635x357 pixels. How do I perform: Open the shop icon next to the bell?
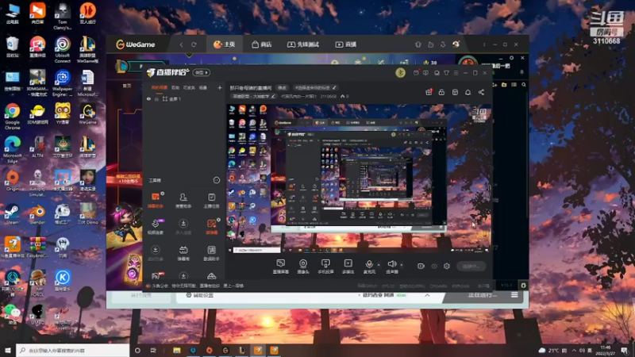coord(455,92)
